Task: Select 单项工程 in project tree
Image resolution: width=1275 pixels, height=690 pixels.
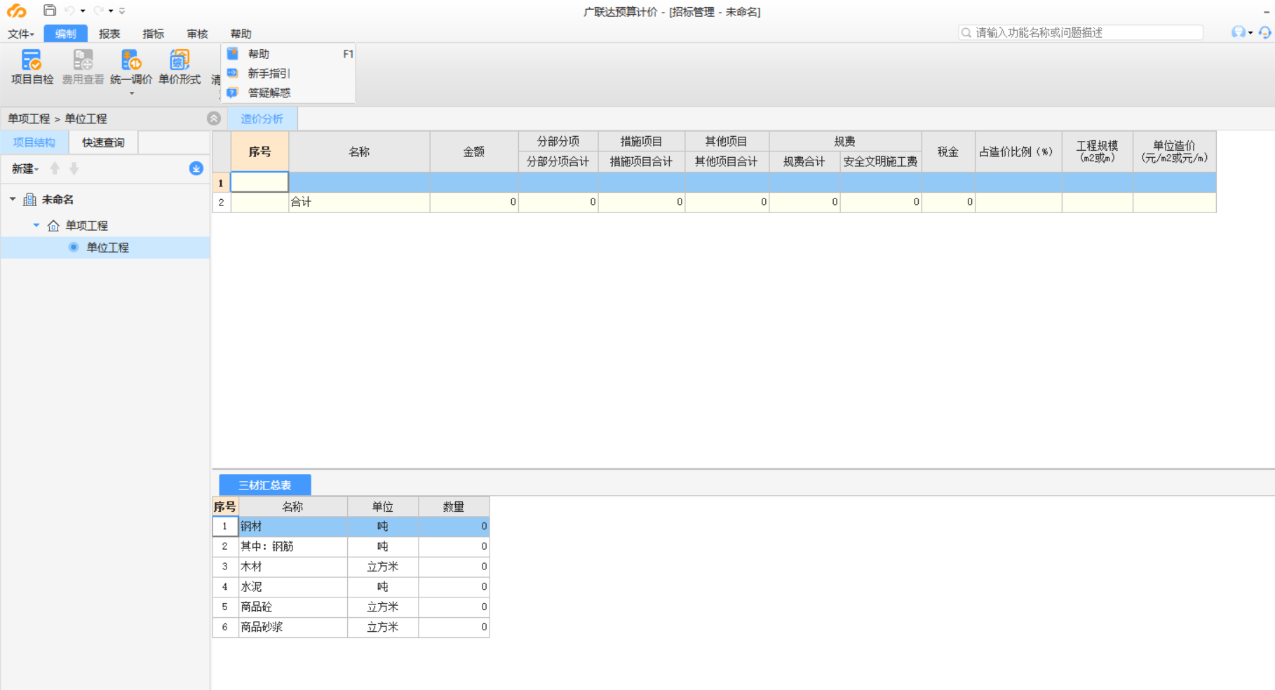Action: 86,225
